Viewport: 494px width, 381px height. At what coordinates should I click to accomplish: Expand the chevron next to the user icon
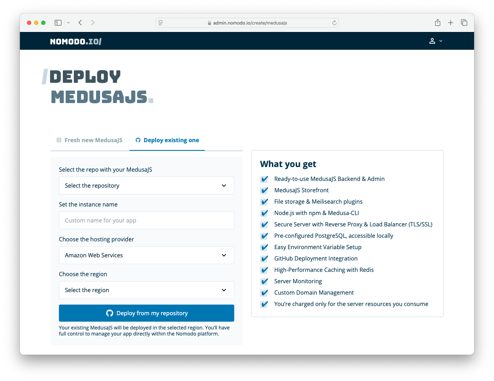click(x=441, y=41)
